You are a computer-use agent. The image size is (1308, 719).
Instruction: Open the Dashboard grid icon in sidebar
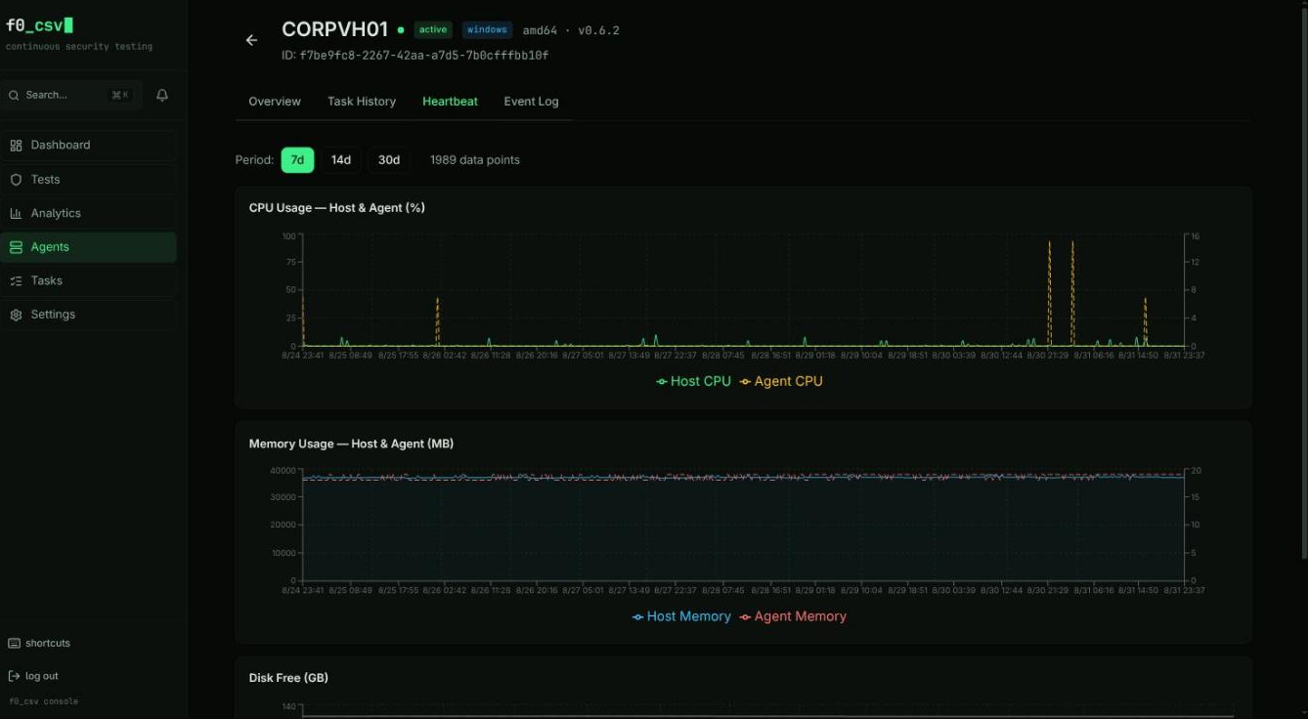point(16,146)
